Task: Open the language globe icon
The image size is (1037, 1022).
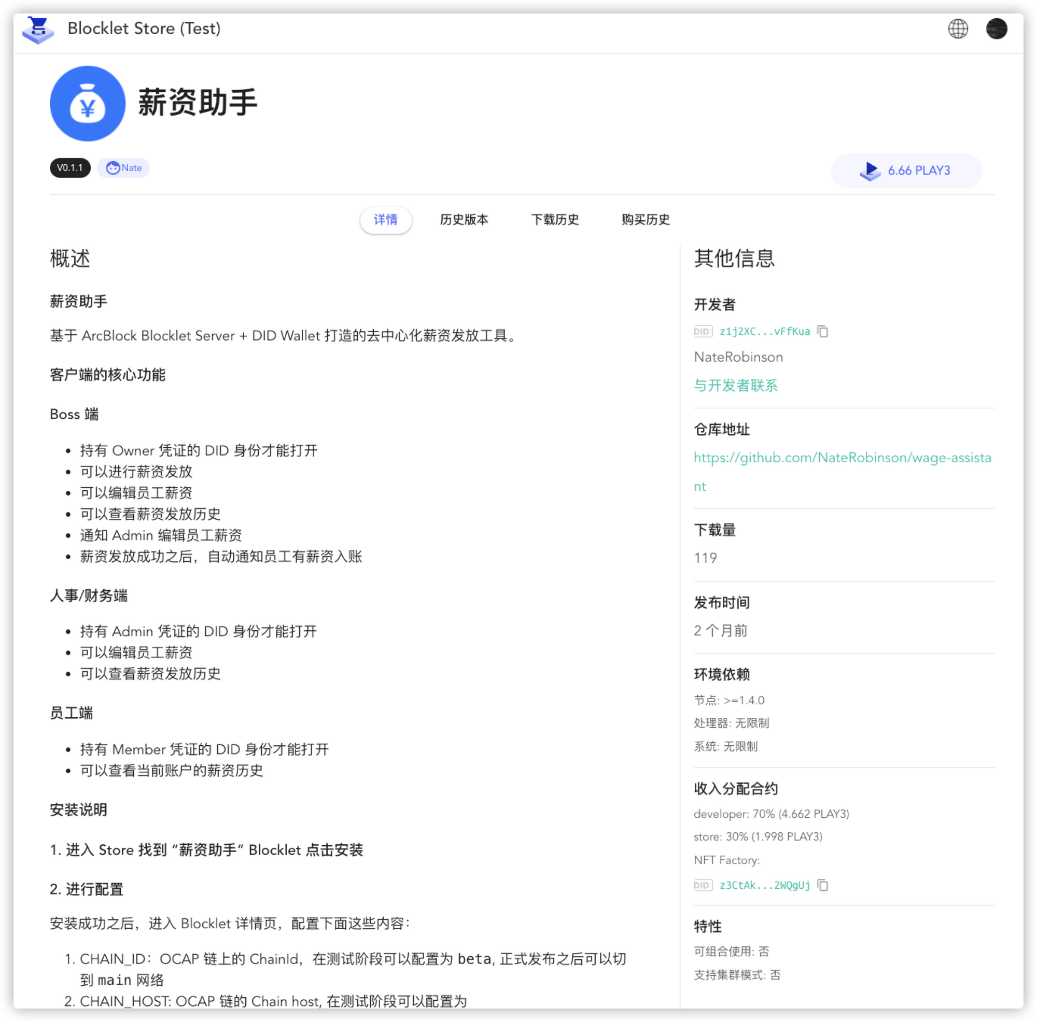Action: [958, 29]
